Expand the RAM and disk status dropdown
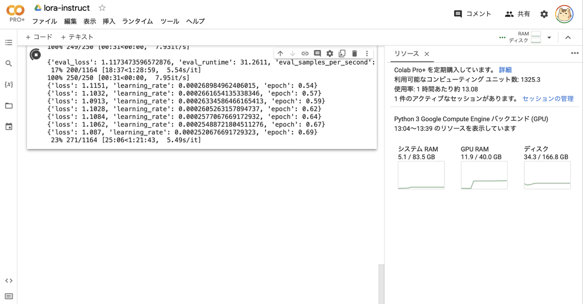 [548, 37]
